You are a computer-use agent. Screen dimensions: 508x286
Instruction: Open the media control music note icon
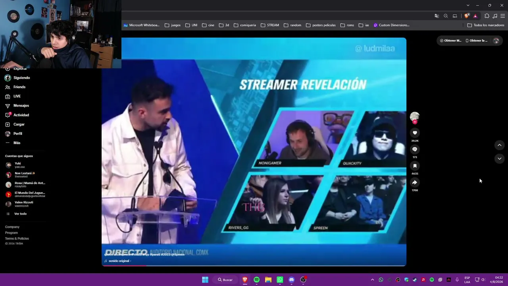[495, 16]
